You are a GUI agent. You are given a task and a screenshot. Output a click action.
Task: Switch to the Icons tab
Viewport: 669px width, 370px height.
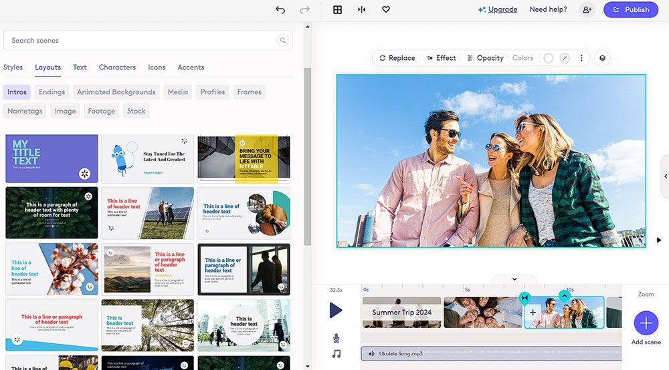click(157, 67)
